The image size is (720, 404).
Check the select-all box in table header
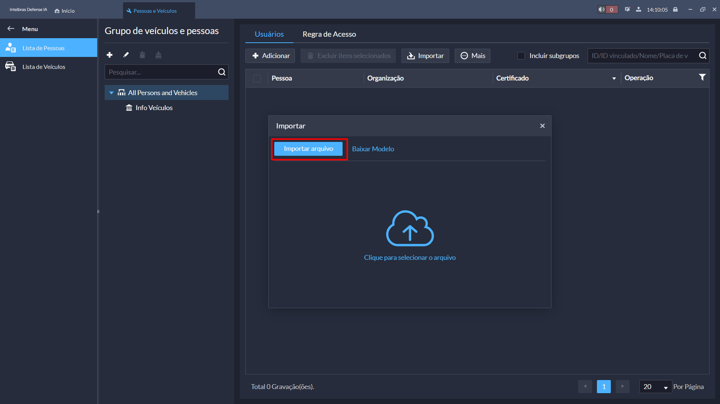[257, 78]
